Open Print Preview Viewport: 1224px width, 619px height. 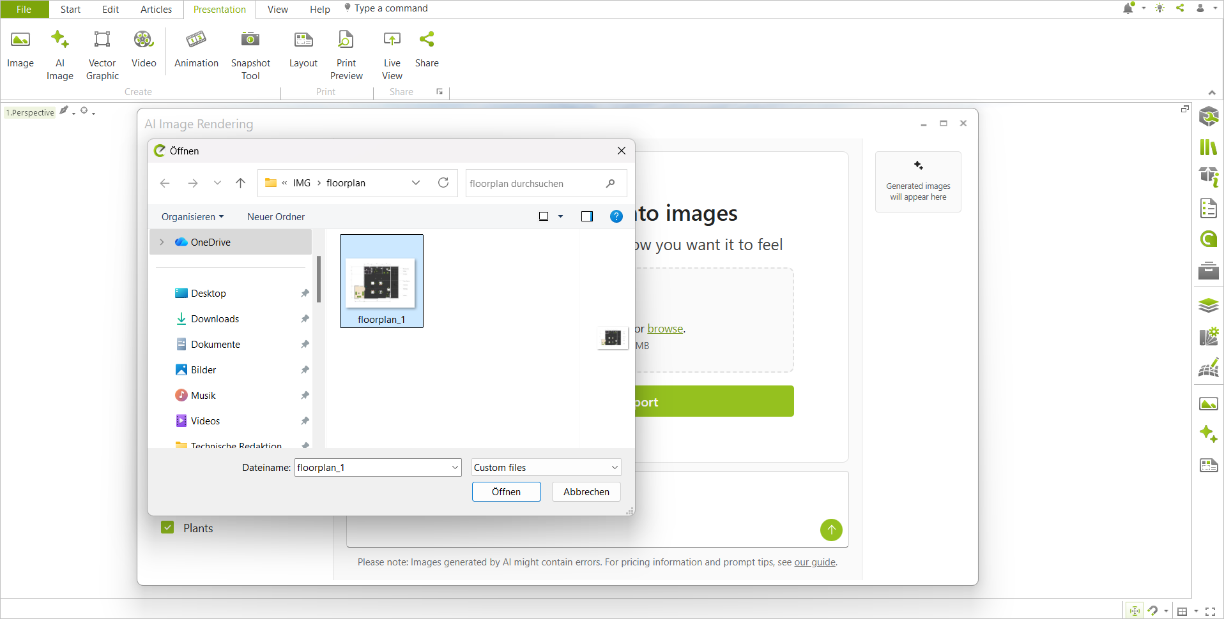[x=346, y=55]
